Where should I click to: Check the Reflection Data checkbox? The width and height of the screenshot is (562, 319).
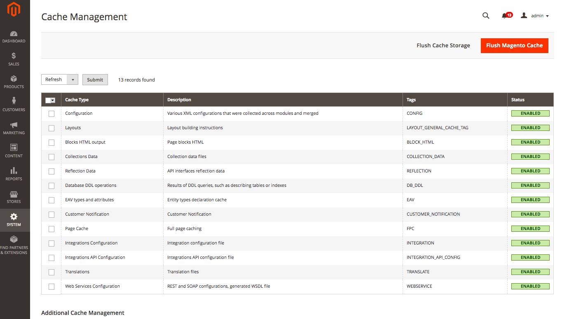pyautogui.click(x=52, y=171)
